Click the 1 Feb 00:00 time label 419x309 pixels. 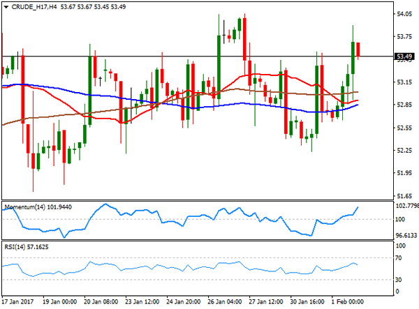click(347, 302)
